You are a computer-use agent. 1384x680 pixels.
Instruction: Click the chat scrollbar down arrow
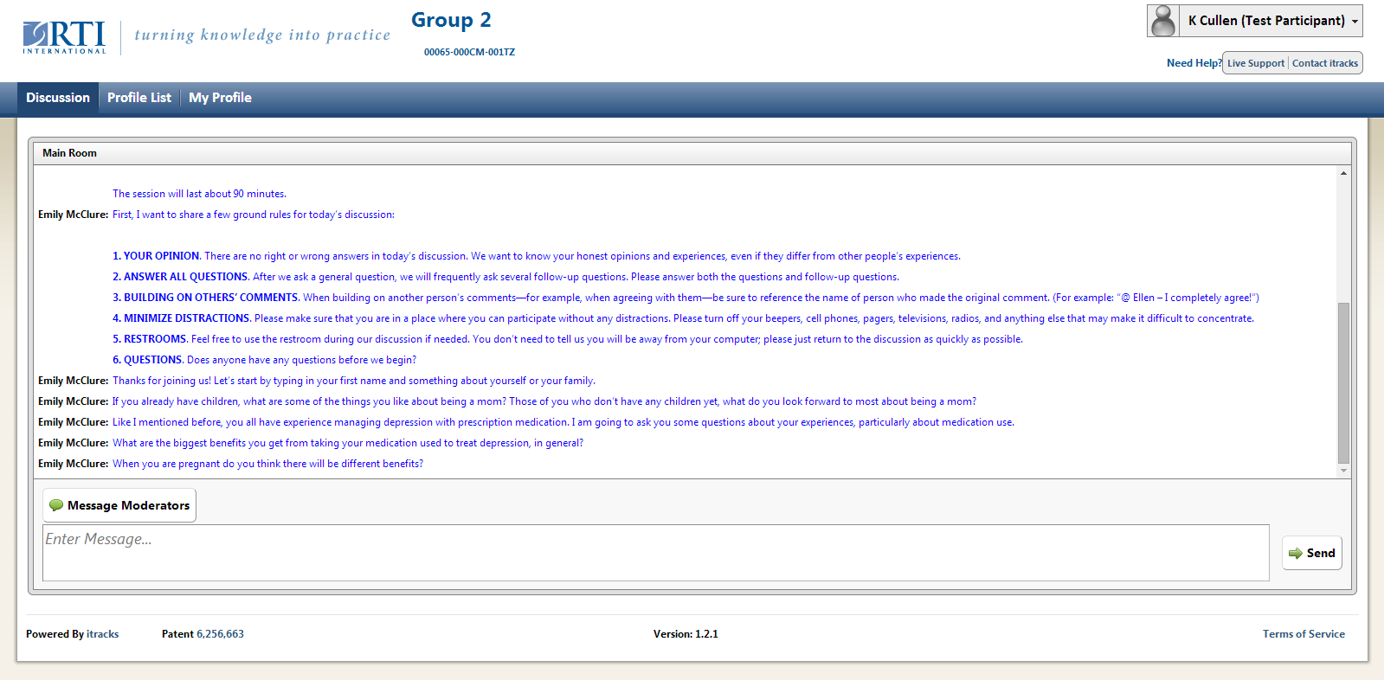coord(1343,471)
